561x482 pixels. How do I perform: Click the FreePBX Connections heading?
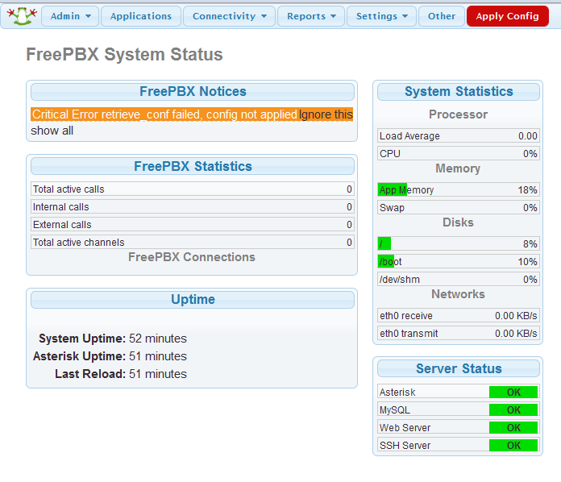click(192, 257)
